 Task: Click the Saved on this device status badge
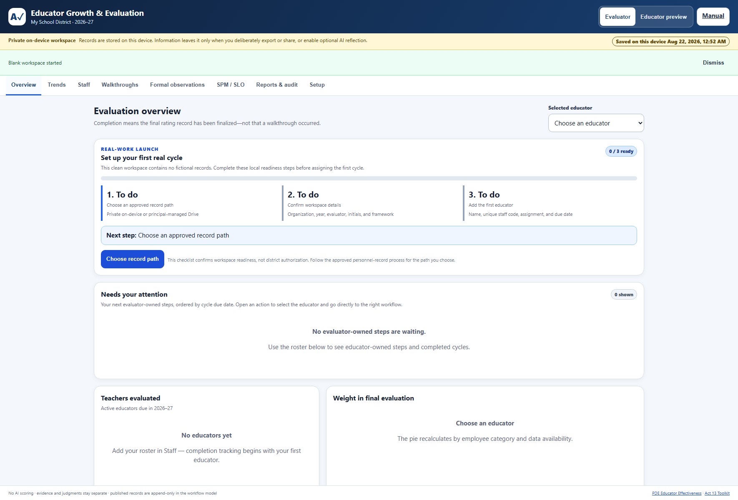pyautogui.click(x=670, y=42)
